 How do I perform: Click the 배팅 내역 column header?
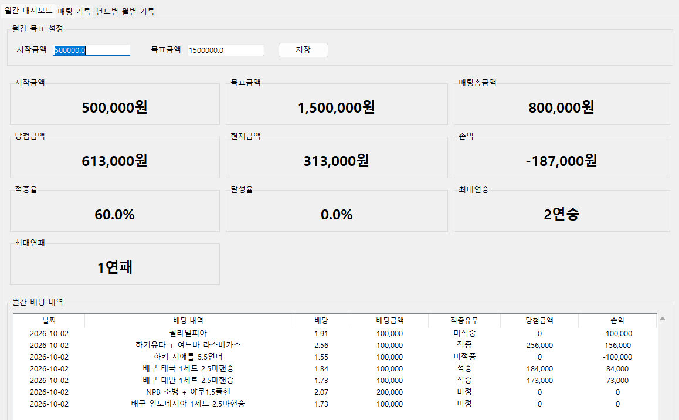(x=188, y=320)
